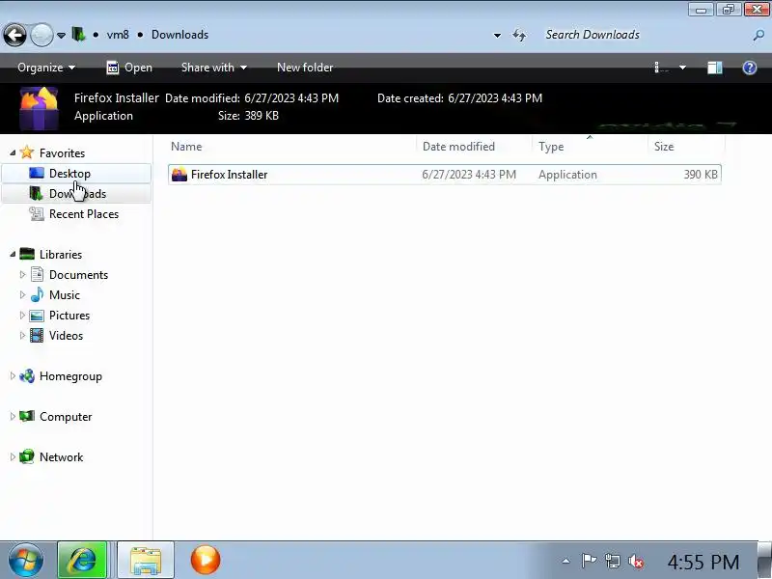Launch Internet Explorer from taskbar
The width and height of the screenshot is (772, 579).
coord(82,561)
